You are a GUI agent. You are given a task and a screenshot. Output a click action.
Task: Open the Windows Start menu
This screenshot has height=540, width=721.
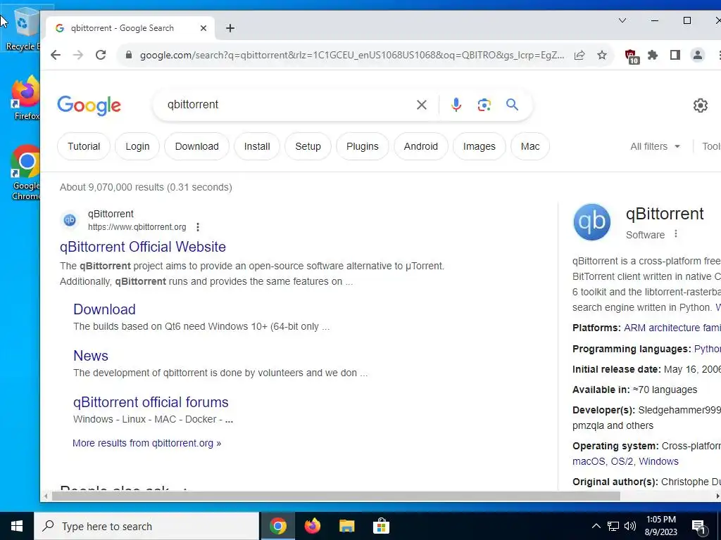[17, 526]
